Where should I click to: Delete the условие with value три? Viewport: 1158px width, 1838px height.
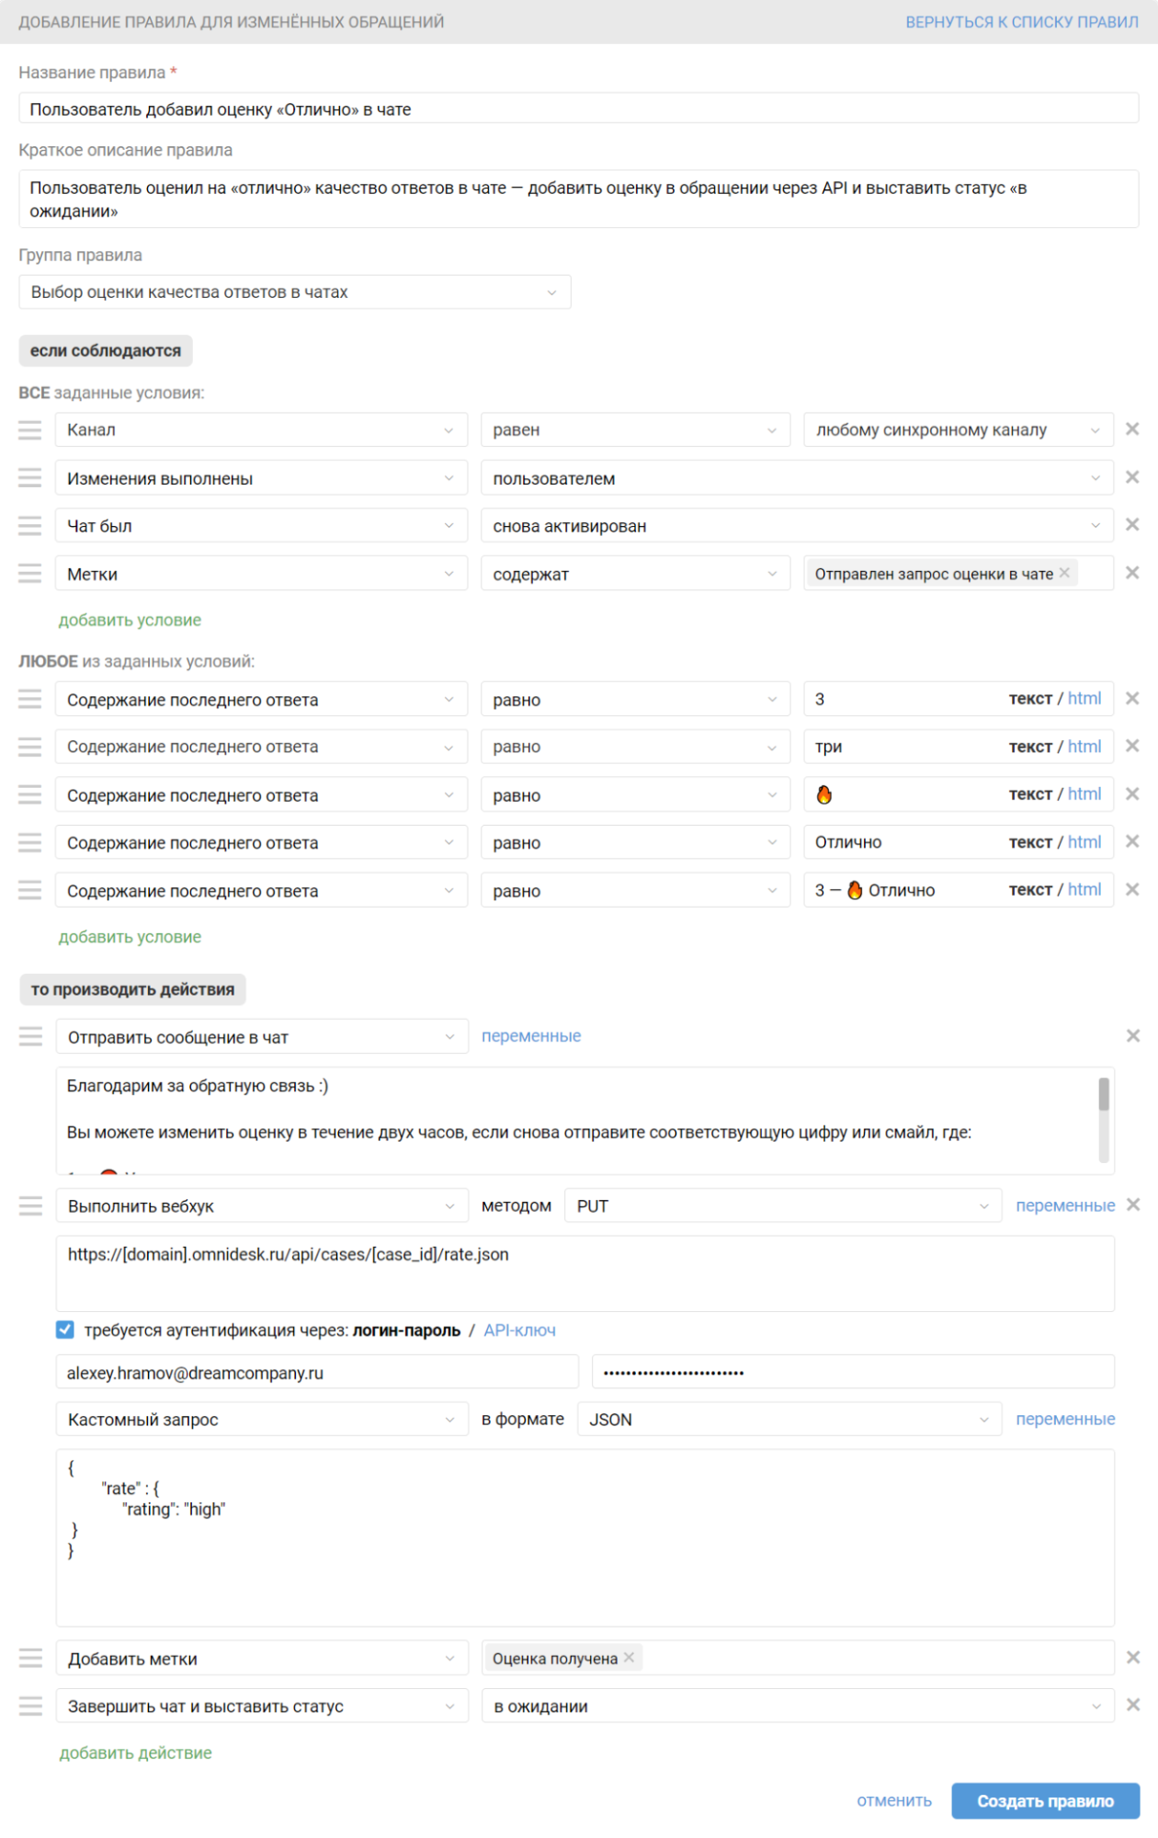[1132, 746]
